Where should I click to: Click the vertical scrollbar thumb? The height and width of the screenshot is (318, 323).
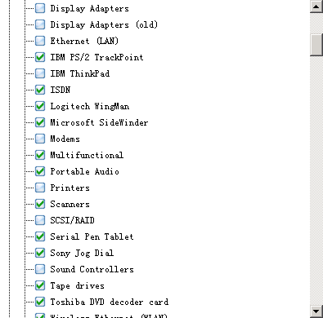[x=316, y=45]
